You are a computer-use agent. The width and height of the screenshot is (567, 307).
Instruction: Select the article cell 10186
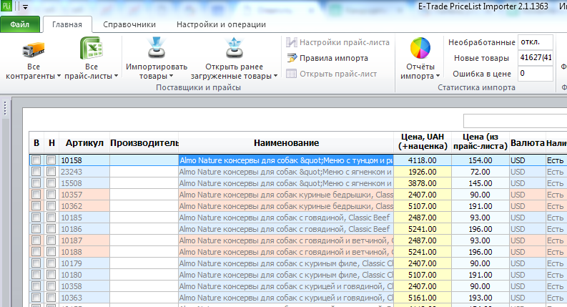pos(84,229)
